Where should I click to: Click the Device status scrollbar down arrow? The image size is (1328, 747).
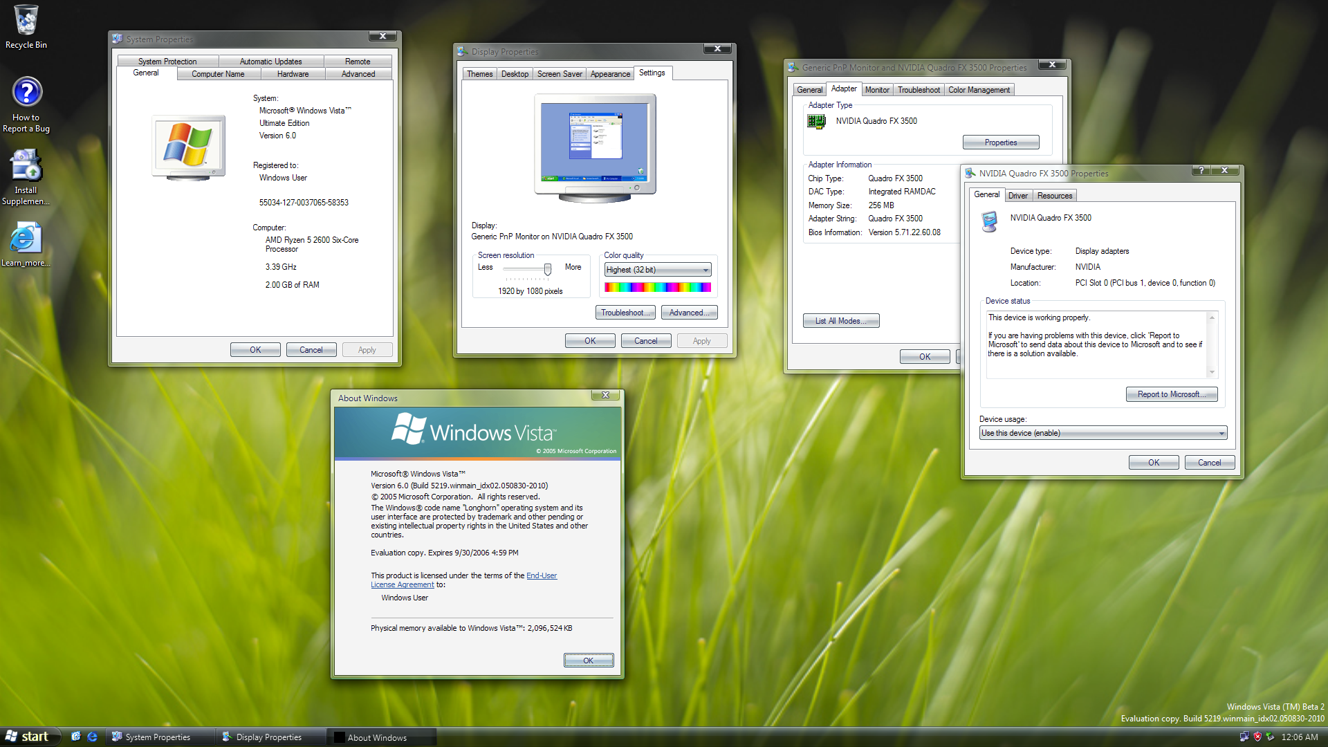tap(1212, 373)
